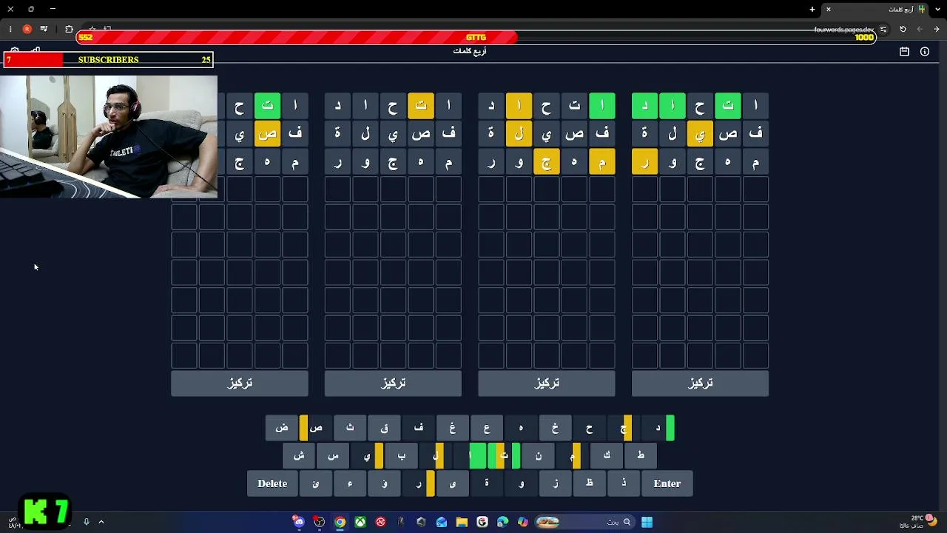This screenshot has width=947, height=533.
Task: Expand the system tray hidden icons chevron
Action: pyautogui.click(x=101, y=522)
